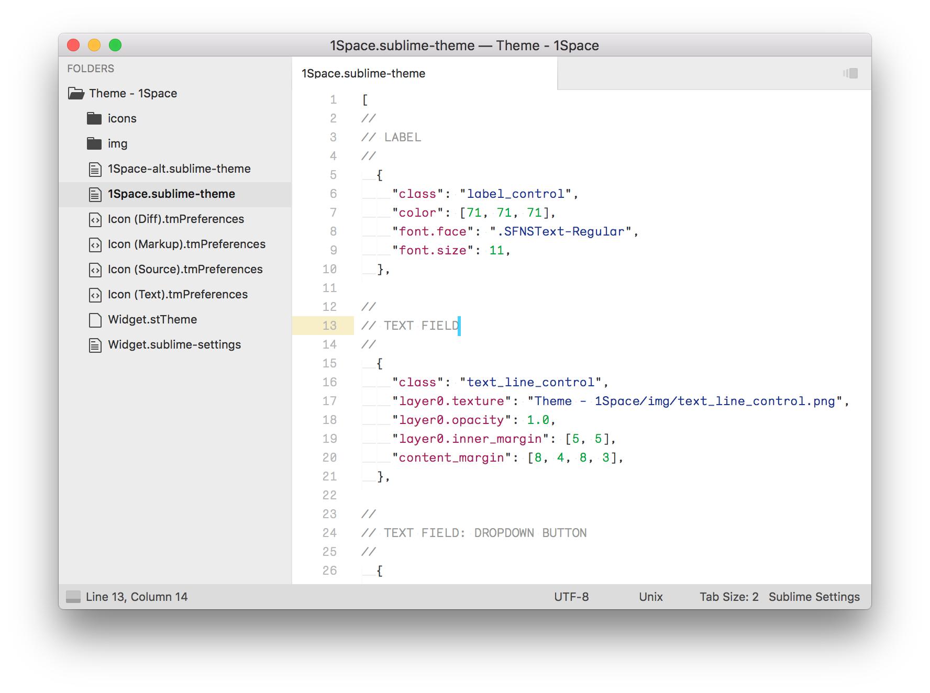Viewport: 930px width, 693px height.
Task: Click the FOLDERS sidebar heading
Action: pos(91,69)
